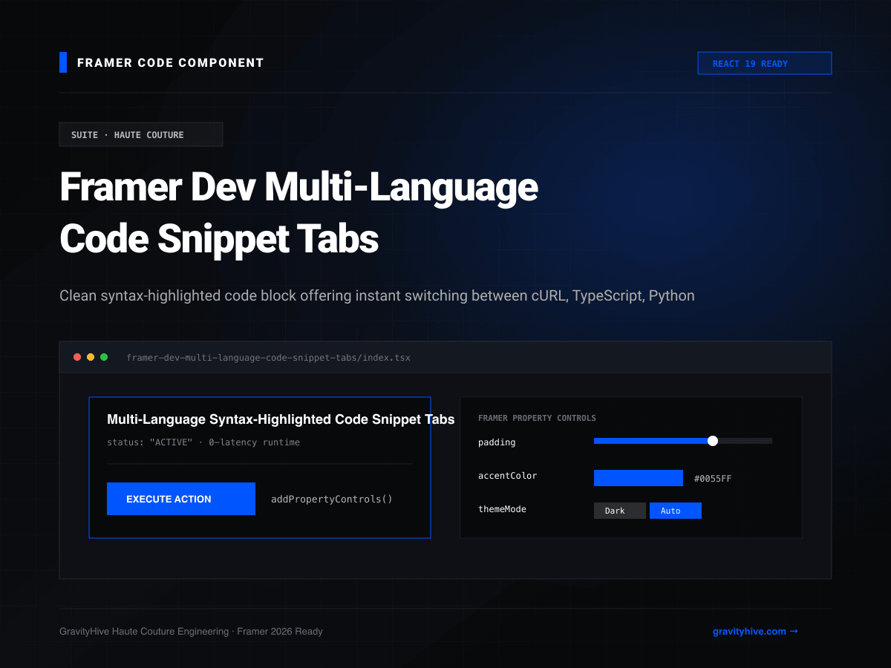The image size is (891, 668).
Task: Click the REACT 19 READY badge
Action: tap(765, 63)
